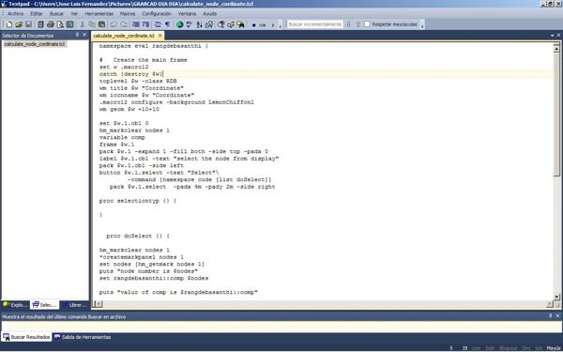Image resolution: width=563 pixels, height=352 pixels.
Task: Click the play macro arrow icon
Action: 273,25
